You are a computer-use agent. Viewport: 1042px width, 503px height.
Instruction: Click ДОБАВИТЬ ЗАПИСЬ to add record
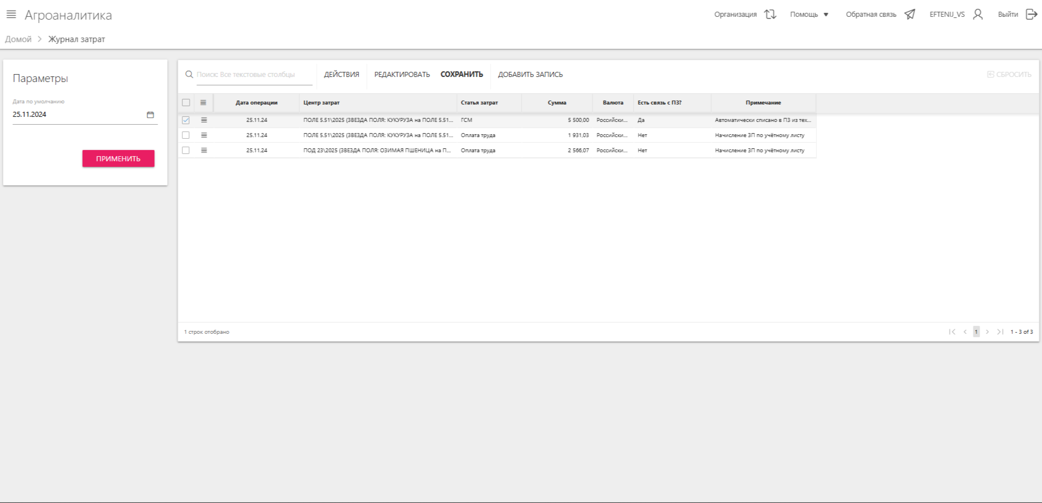530,74
